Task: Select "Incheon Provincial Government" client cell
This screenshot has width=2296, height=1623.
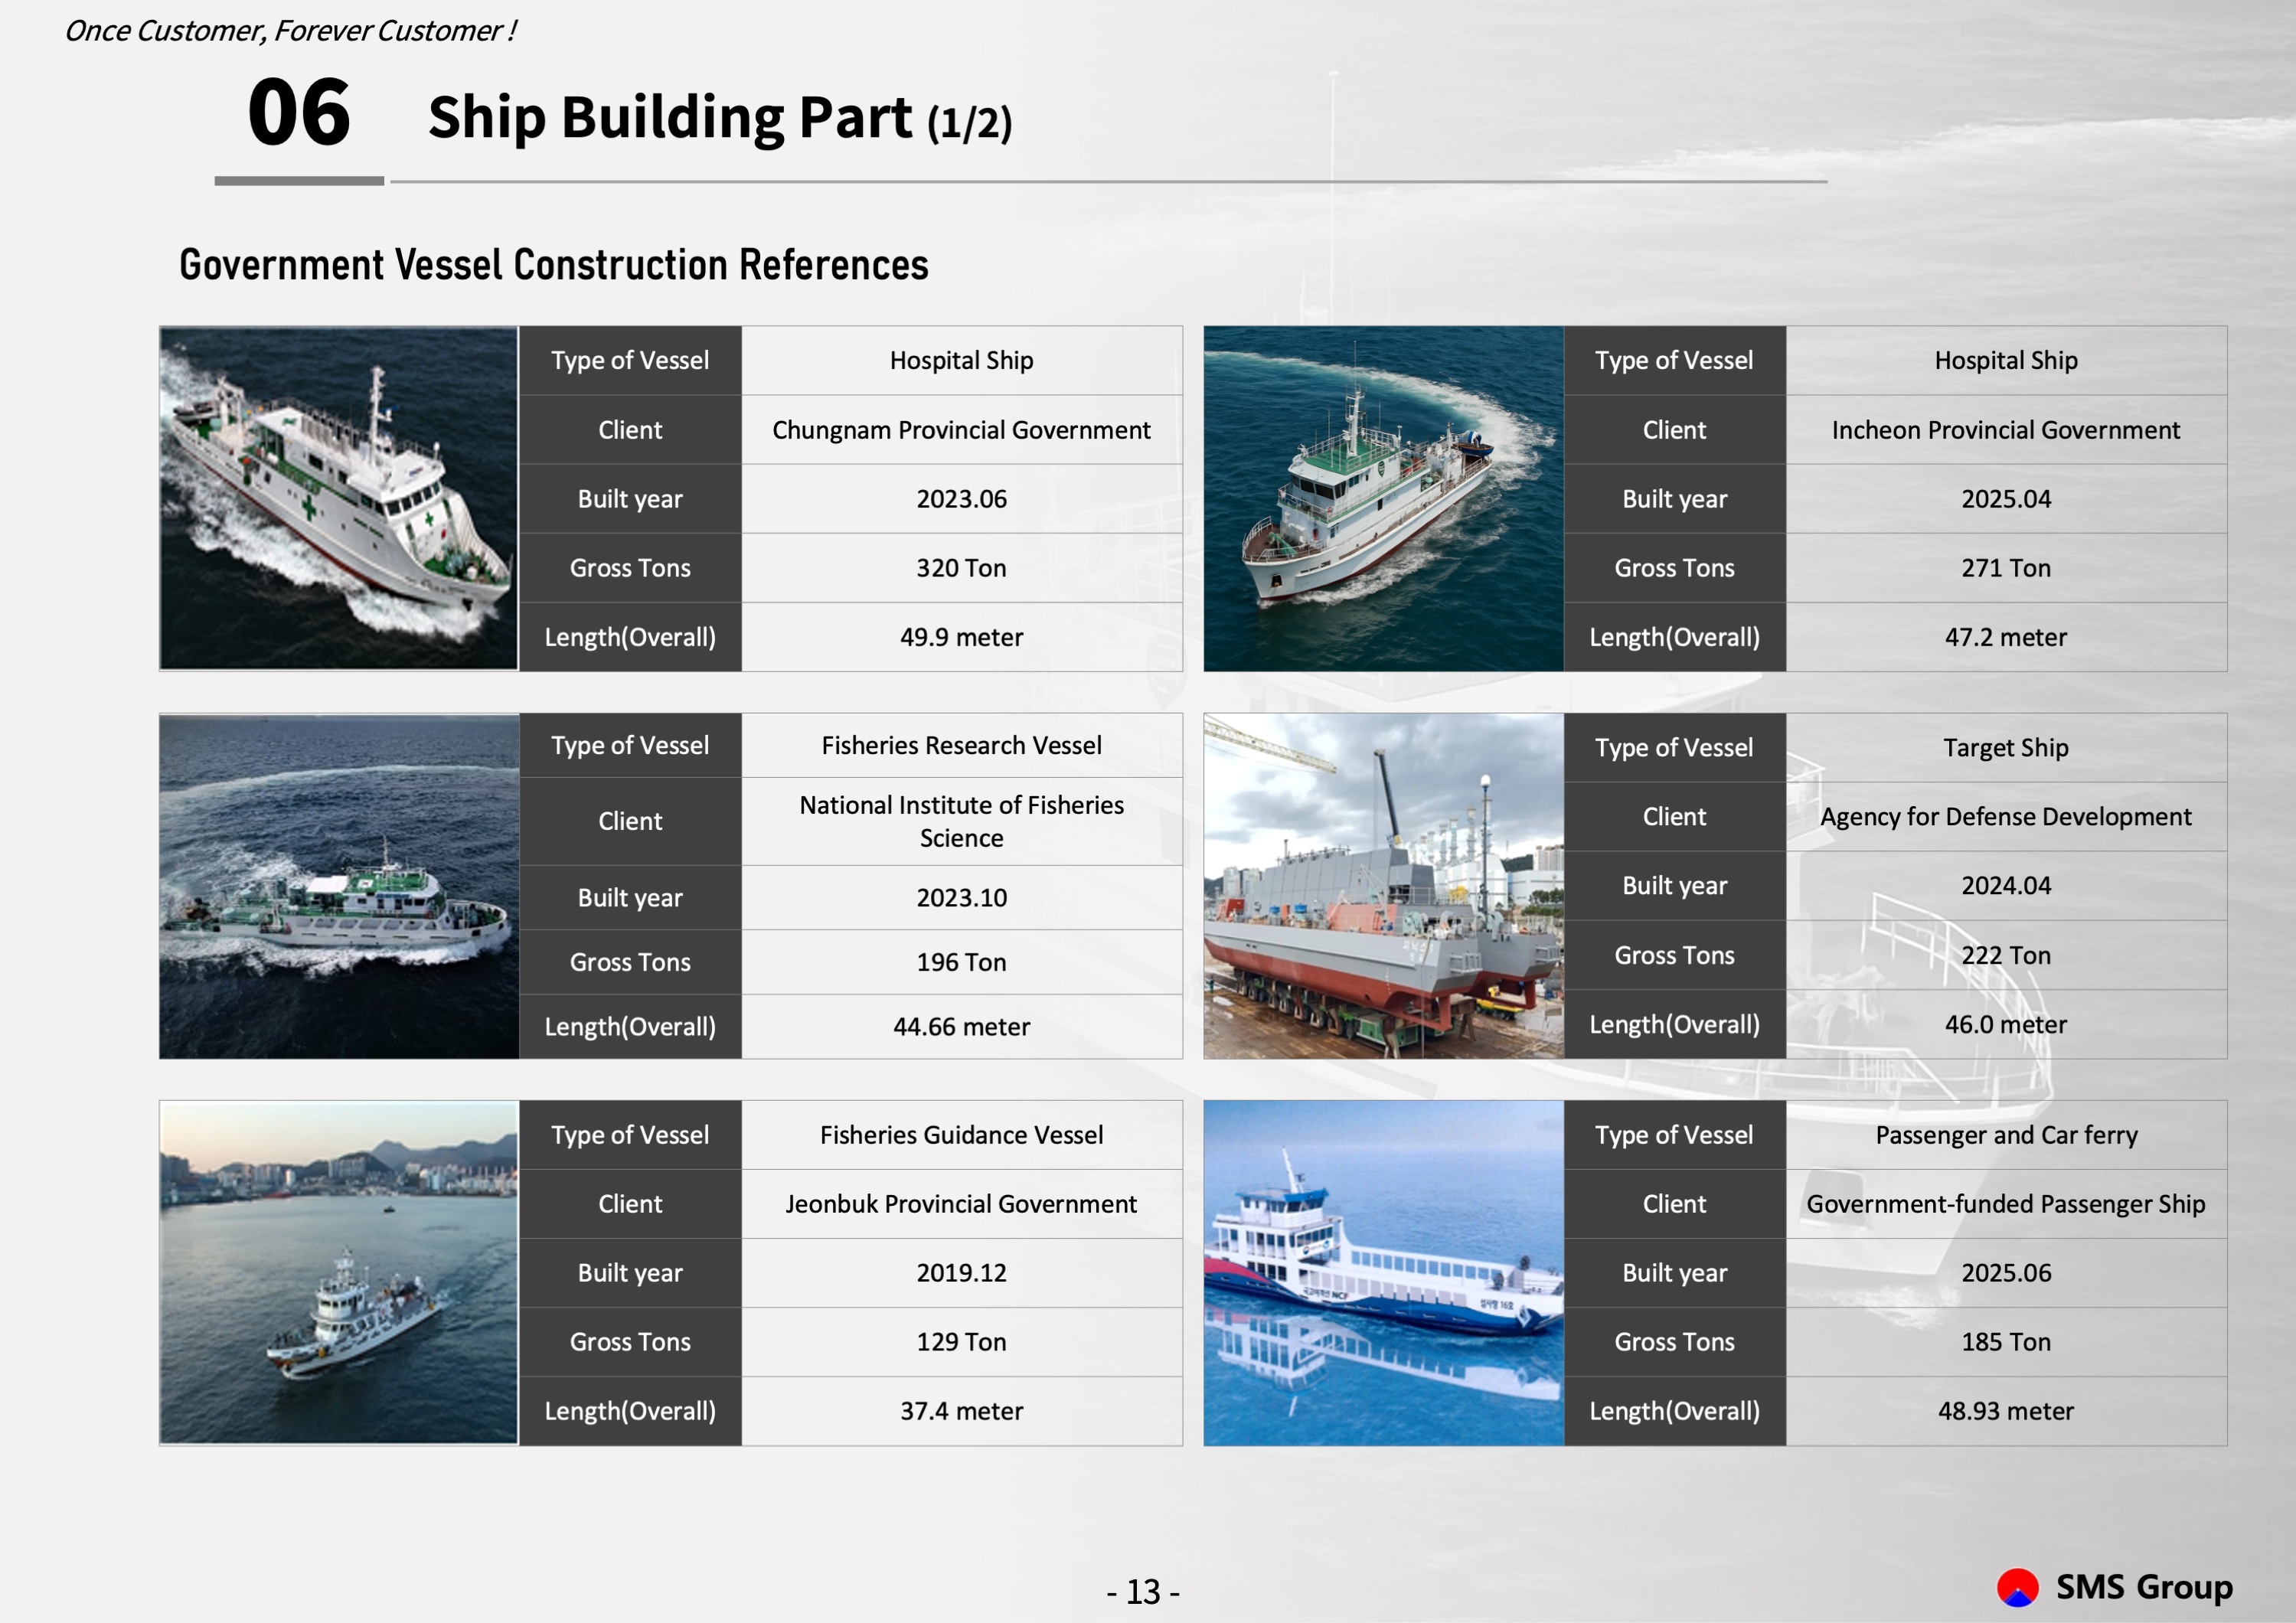Action: [2006, 430]
